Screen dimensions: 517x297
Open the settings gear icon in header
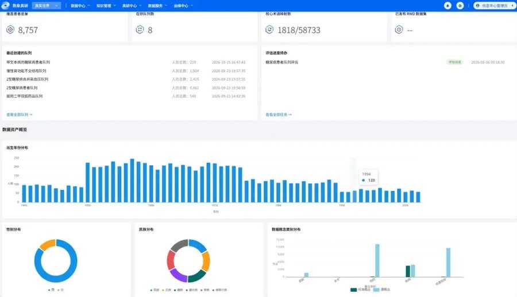(x=460, y=6)
